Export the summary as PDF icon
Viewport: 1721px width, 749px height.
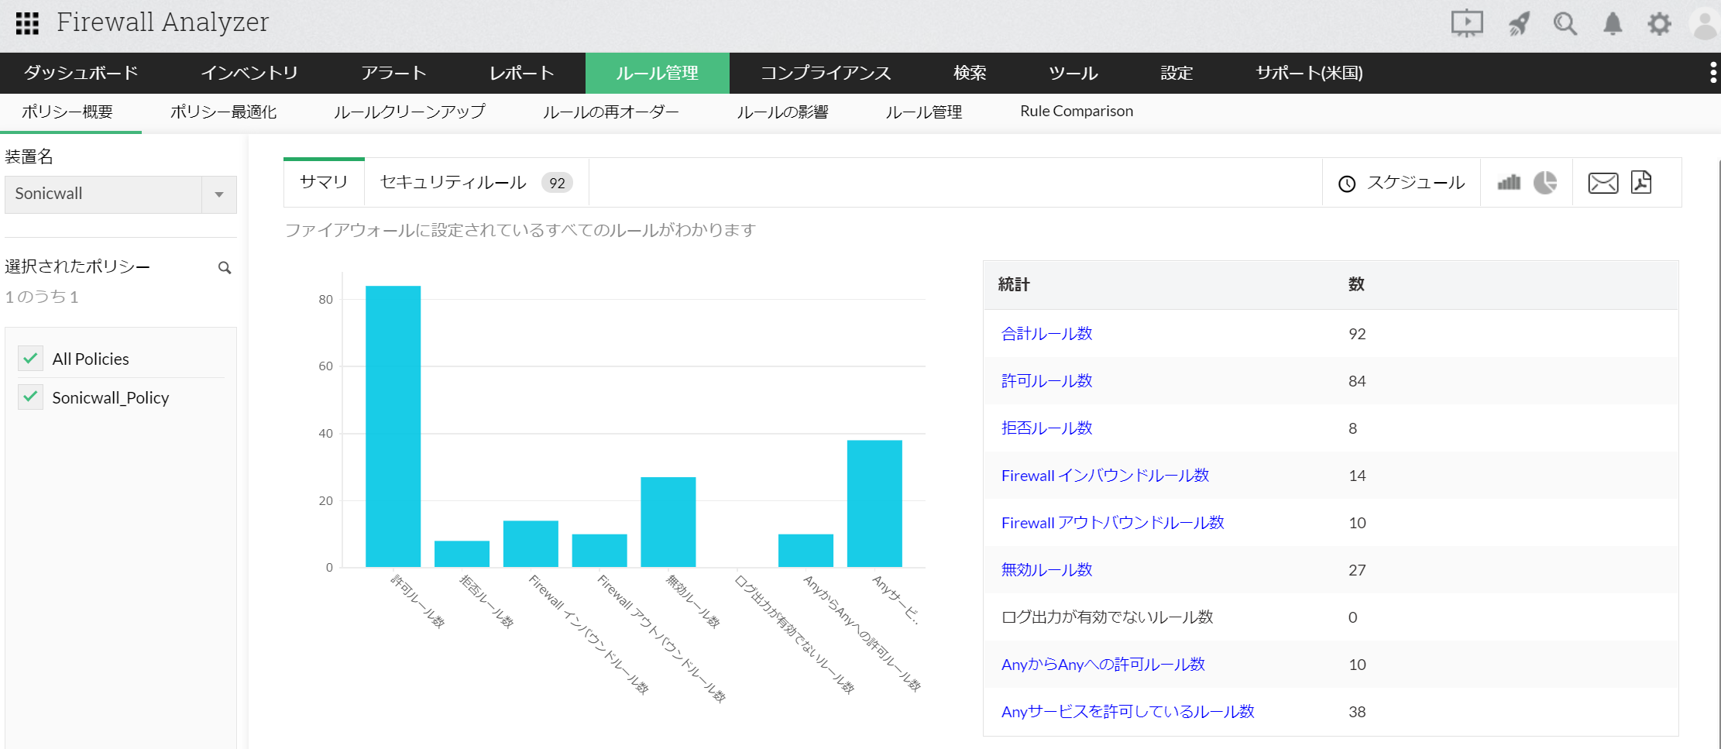1641,183
